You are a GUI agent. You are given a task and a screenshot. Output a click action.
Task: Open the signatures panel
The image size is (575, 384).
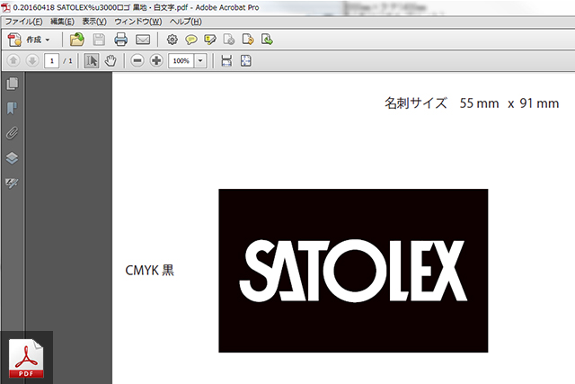tap(12, 183)
